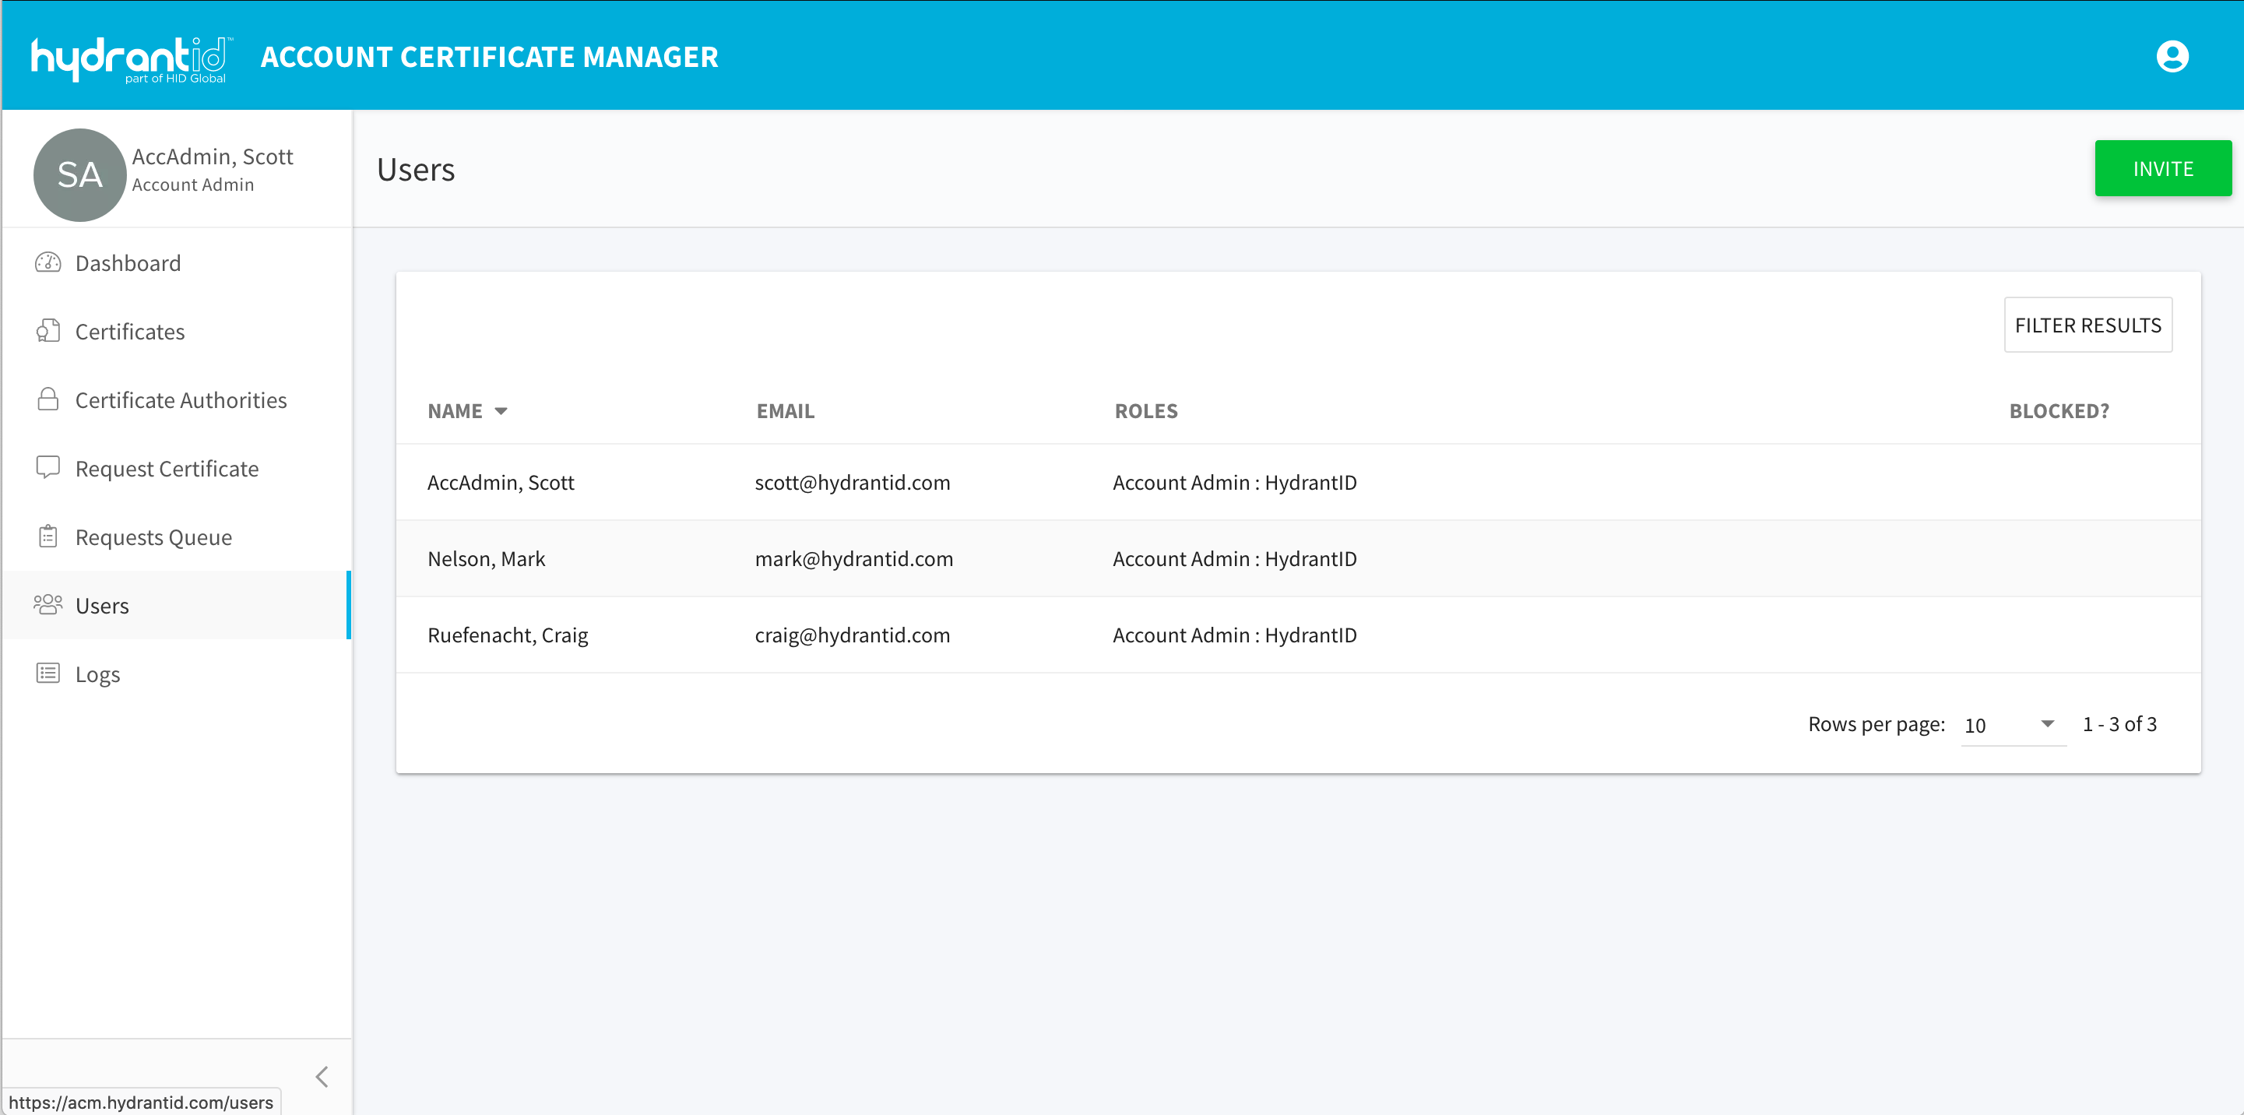This screenshot has width=2244, height=1115.
Task: Click email mark@hydrantid.com
Action: (853, 558)
